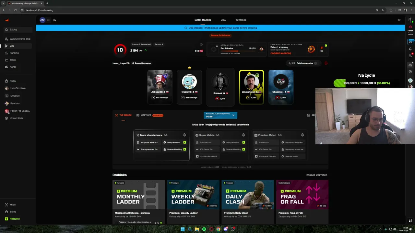Open trapulfik player card
This screenshot has height=233, width=415.
pos(189,87)
